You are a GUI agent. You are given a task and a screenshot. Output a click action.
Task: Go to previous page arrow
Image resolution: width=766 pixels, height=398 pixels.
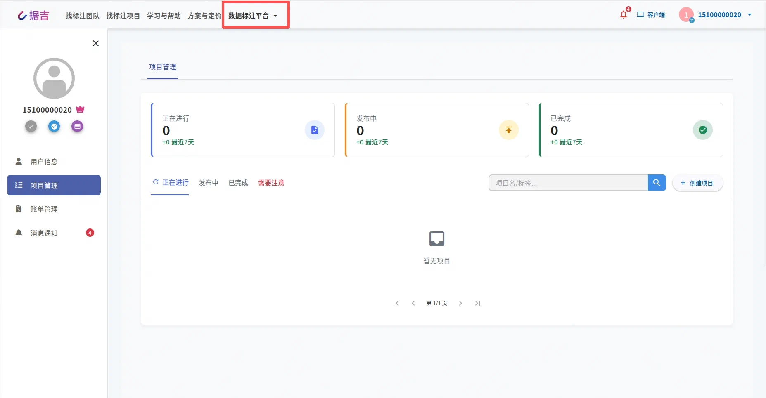pyautogui.click(x=413, y=303)
